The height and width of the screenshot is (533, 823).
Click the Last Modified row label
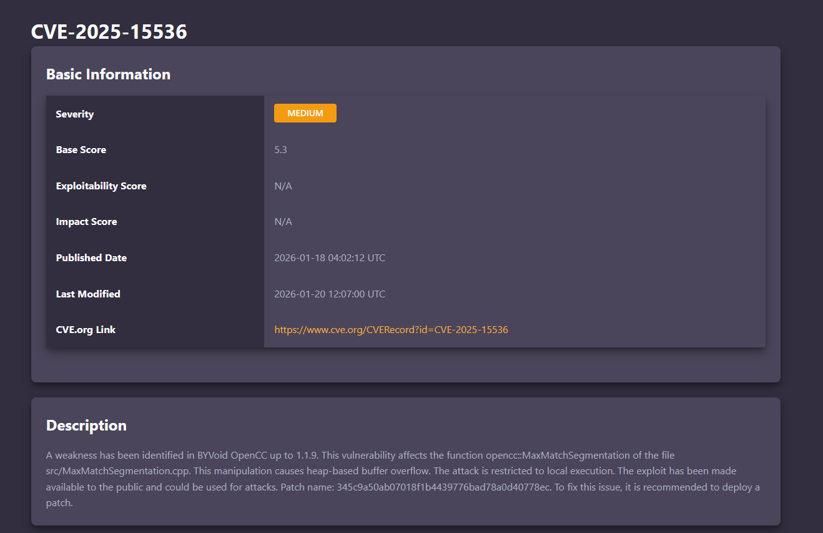tap(88, 294)
